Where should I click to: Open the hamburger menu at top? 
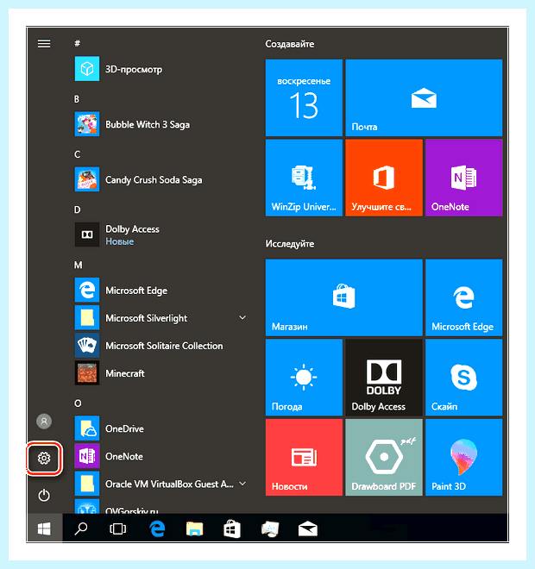pyautogui.click(x=44, y=44)
